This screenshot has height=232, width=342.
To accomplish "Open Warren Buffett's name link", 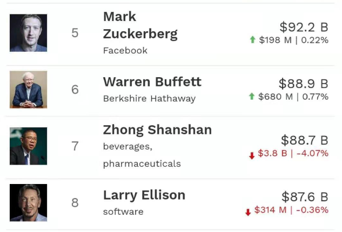I will (x=152, y=82).
